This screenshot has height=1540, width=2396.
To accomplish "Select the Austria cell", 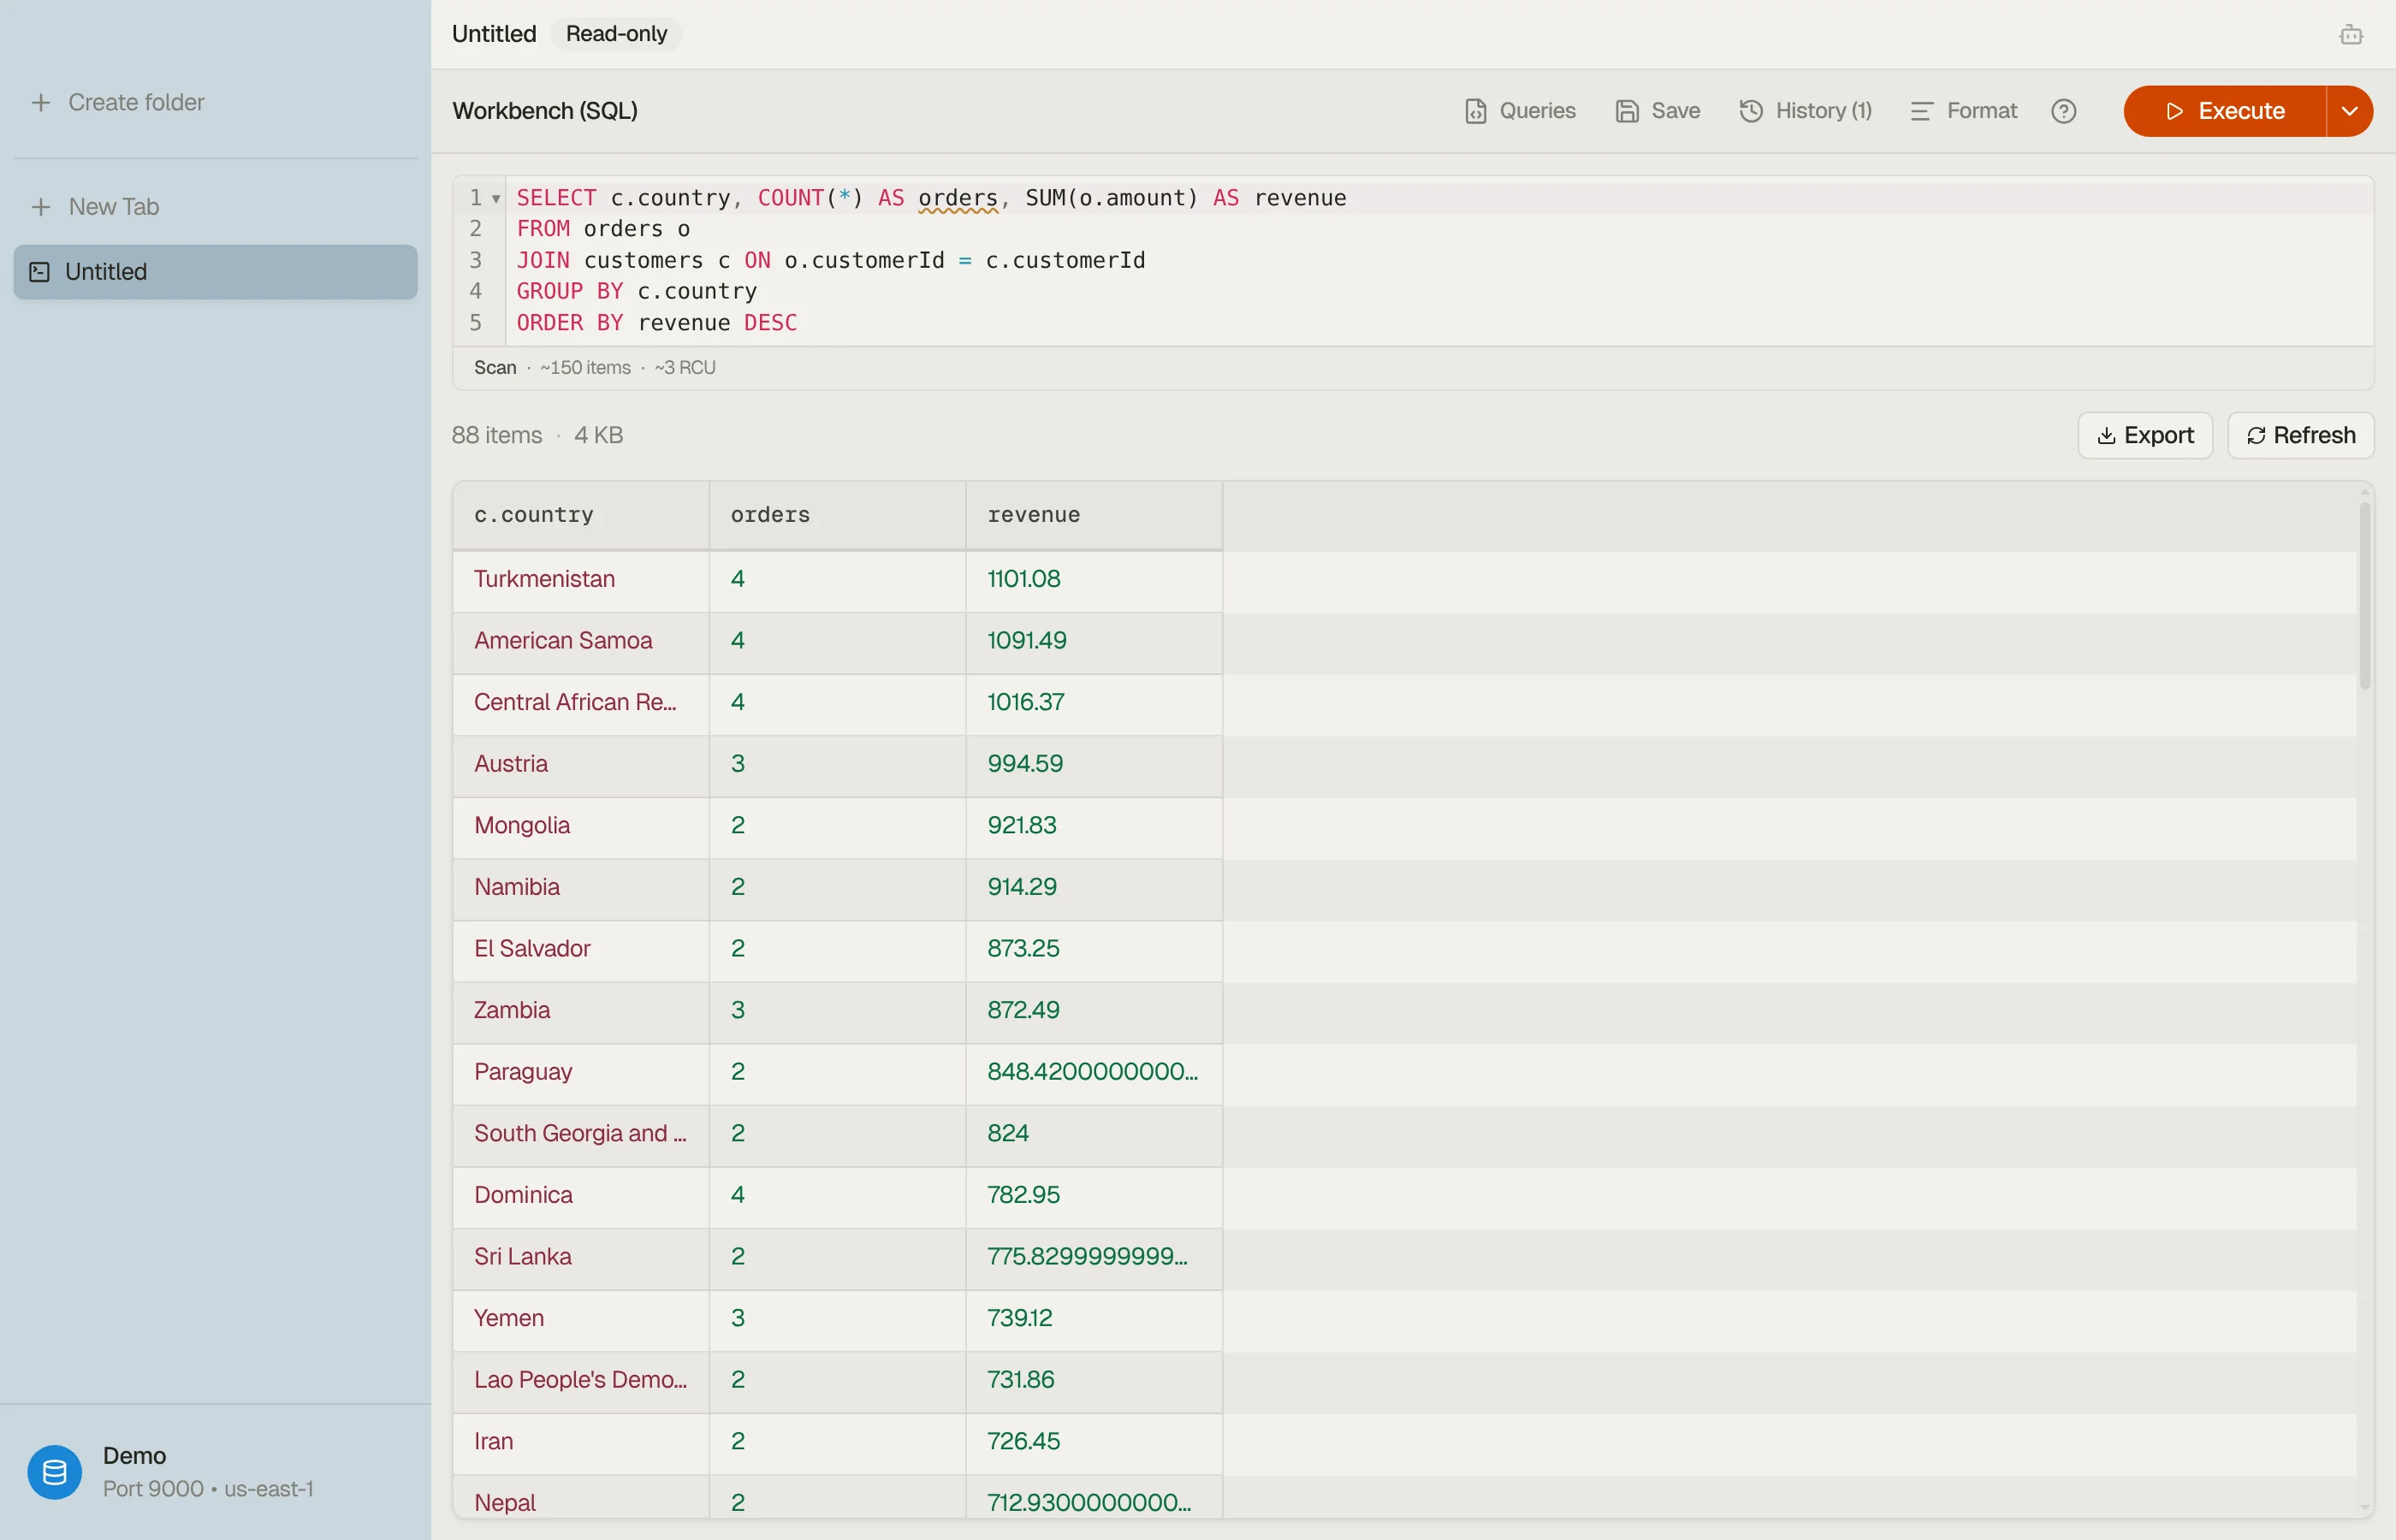I will click(x=581, y=764).
